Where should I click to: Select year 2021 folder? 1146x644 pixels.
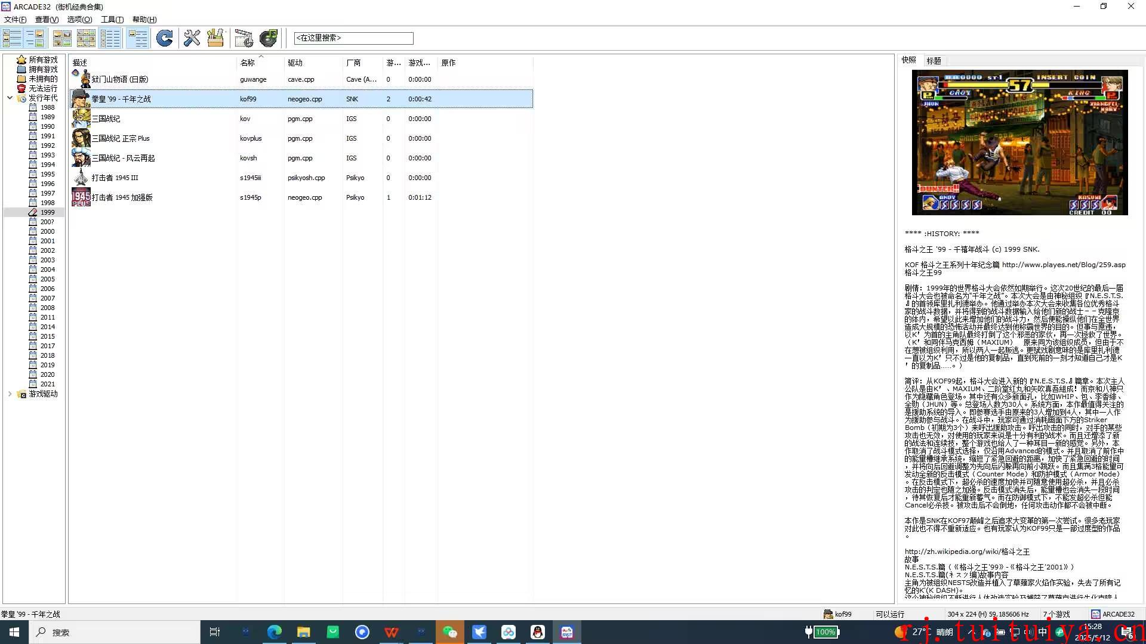coord(48,384)
